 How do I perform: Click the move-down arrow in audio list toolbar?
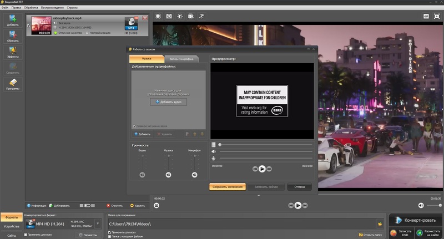pyautogui.click(x=202, y=134)
